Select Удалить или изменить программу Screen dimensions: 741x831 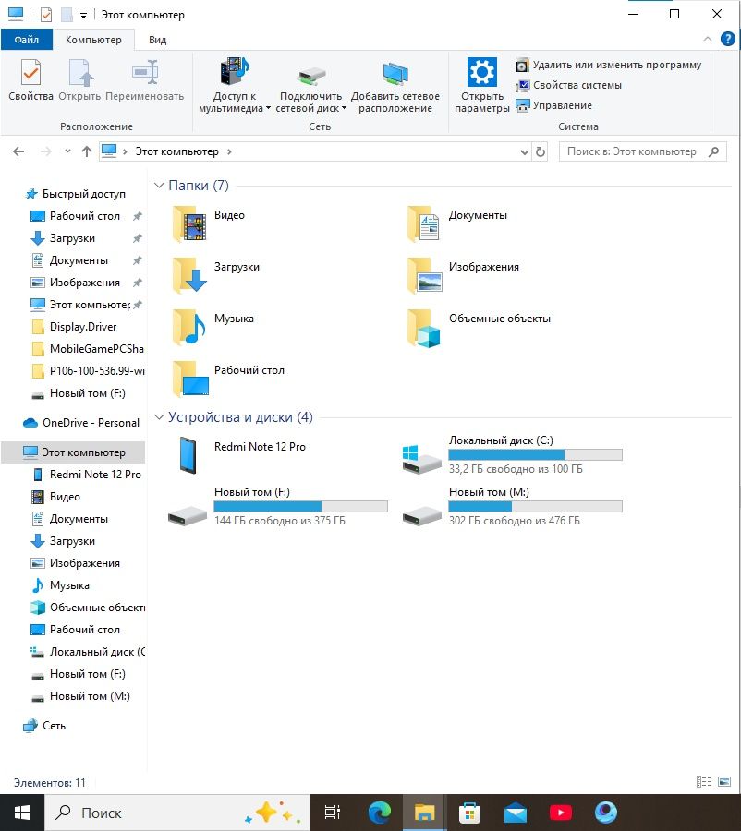tap(608, 65)
